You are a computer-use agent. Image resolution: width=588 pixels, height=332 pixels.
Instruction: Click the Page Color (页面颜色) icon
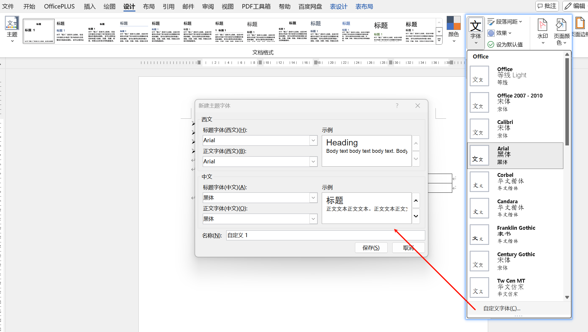(561, 25)
